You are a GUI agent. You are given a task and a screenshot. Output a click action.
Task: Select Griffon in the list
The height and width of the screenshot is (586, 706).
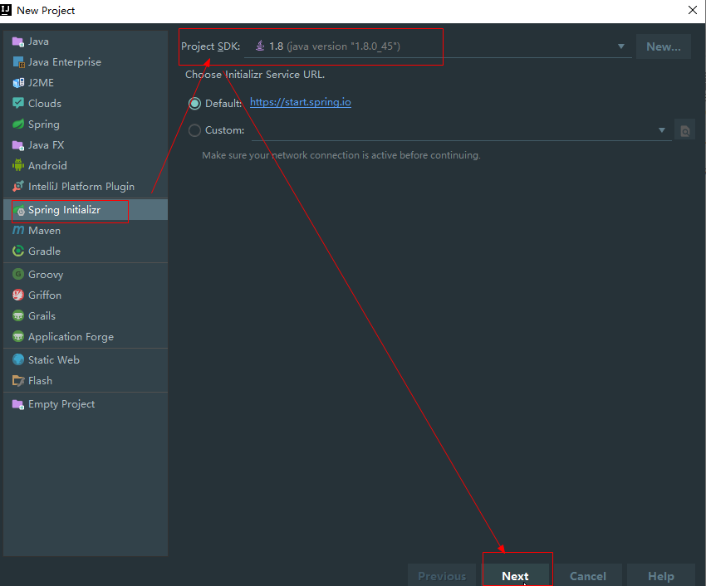(x=86, y=295)
